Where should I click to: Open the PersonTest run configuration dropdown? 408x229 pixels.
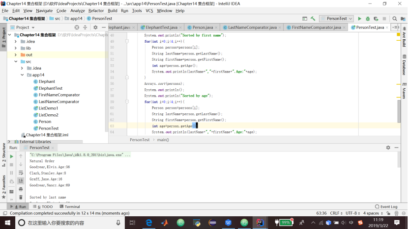336,19
